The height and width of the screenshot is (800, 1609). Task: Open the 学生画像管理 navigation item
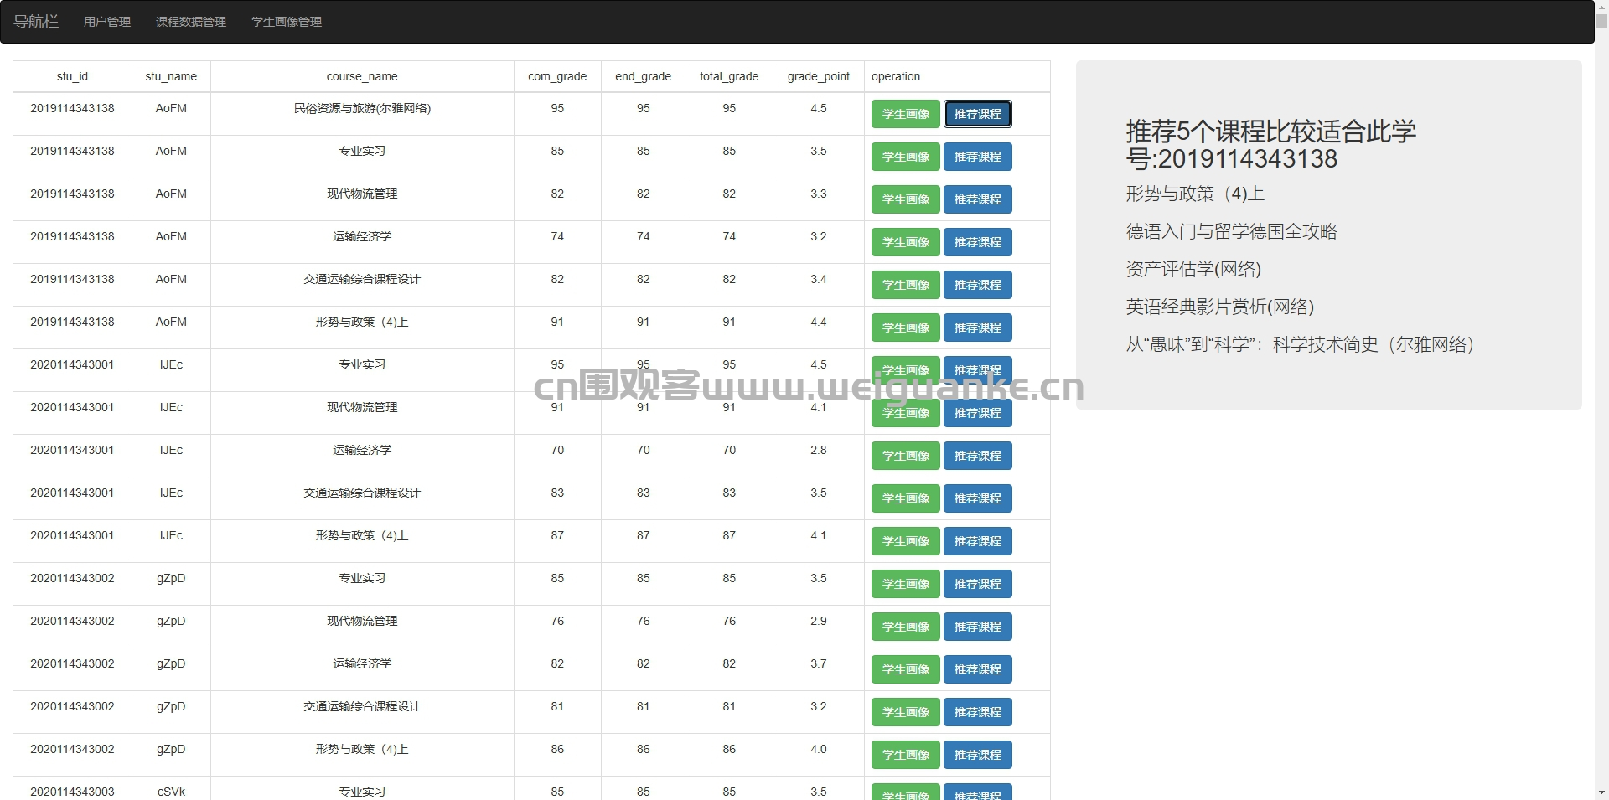pyautogui.click(x=287, y=22)
